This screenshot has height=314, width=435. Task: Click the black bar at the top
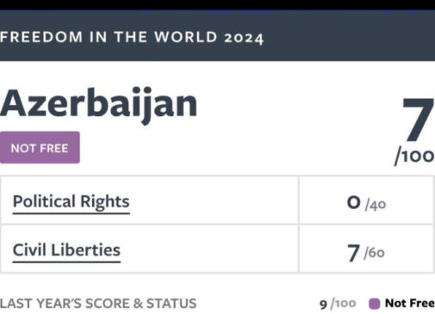click(x=217, y=5)
